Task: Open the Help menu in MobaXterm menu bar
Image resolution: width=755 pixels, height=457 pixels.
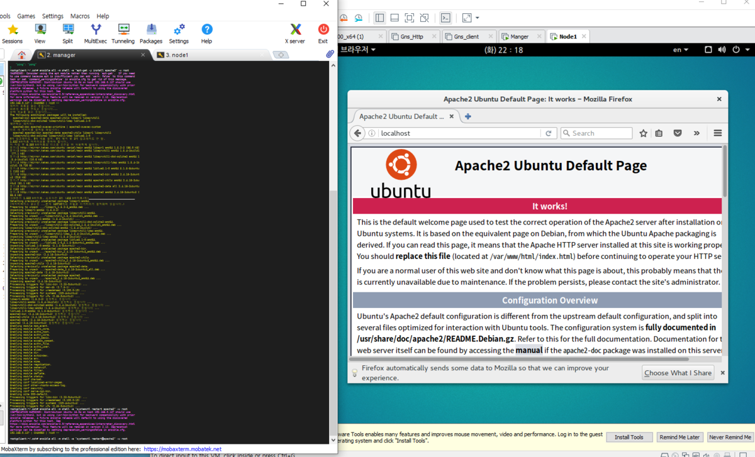Action: [x=103, y=16]
